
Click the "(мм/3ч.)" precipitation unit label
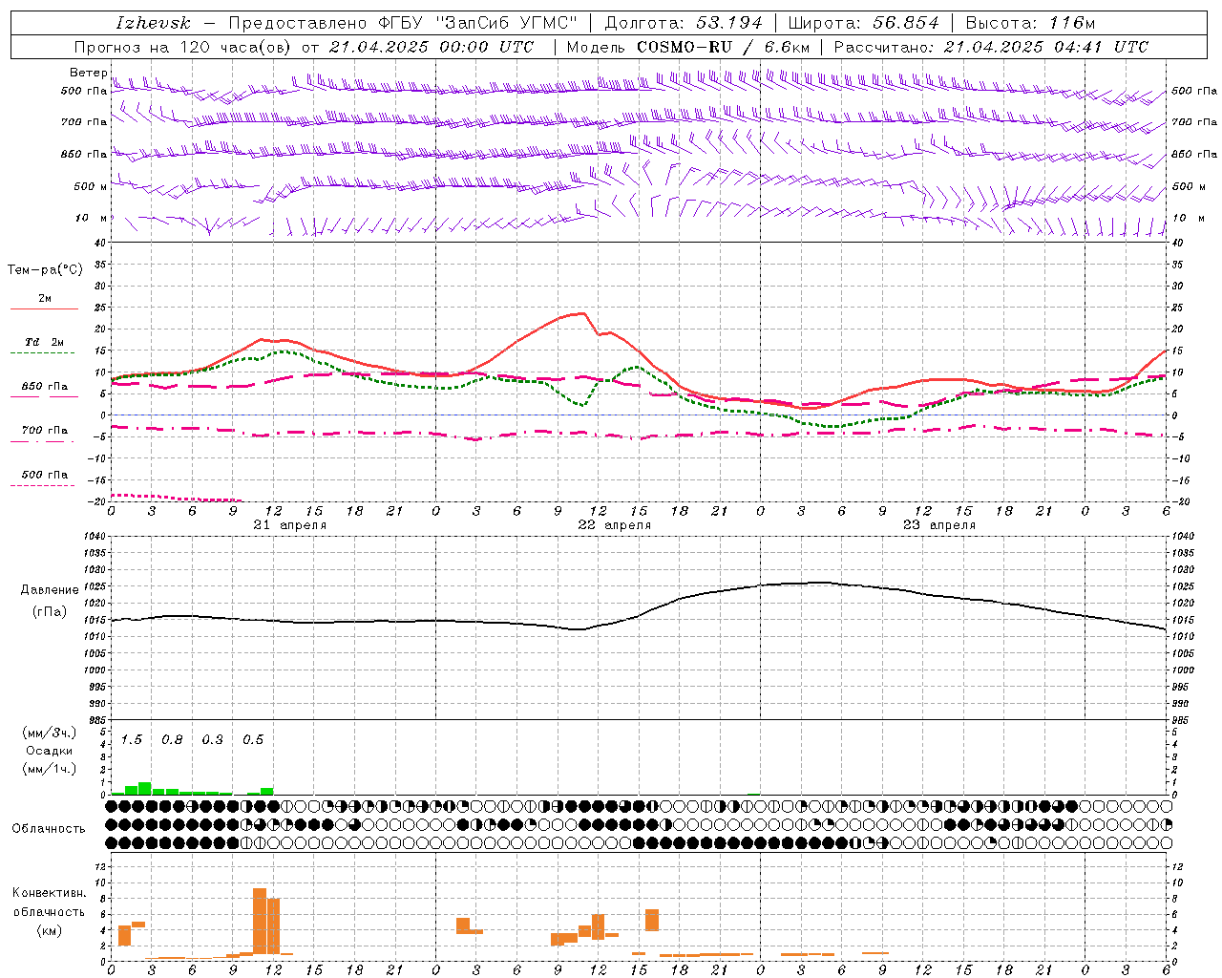pyautogui.click(x=49, y=733)
